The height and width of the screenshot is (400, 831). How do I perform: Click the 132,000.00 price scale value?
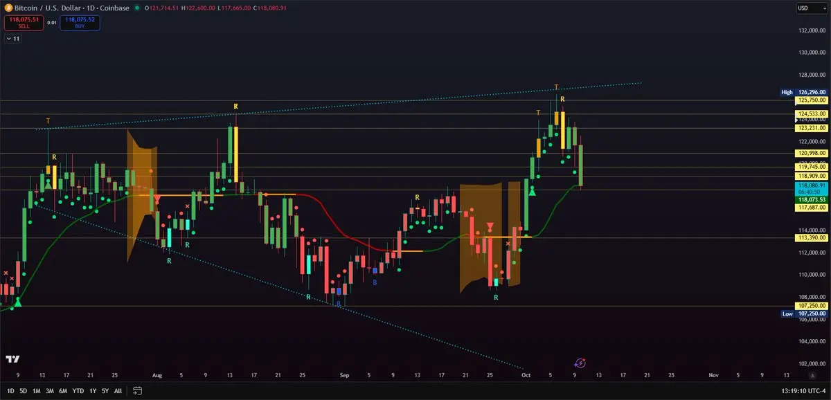812,31
